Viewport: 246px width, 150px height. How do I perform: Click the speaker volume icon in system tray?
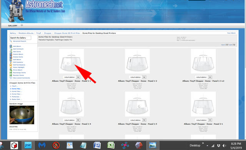[224, 146]
